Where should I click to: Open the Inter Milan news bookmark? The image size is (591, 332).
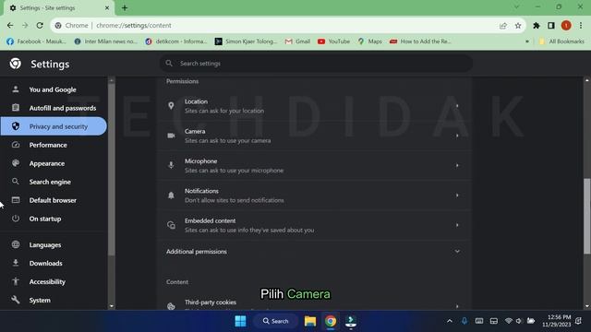(106, 41)
